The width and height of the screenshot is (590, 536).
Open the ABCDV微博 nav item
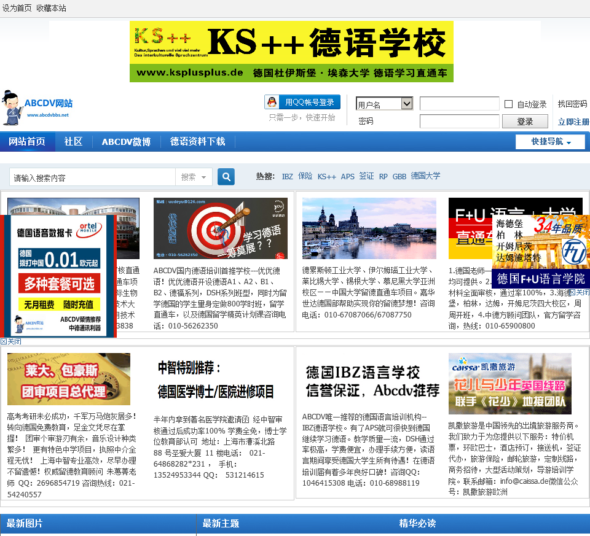coord(126,142)
